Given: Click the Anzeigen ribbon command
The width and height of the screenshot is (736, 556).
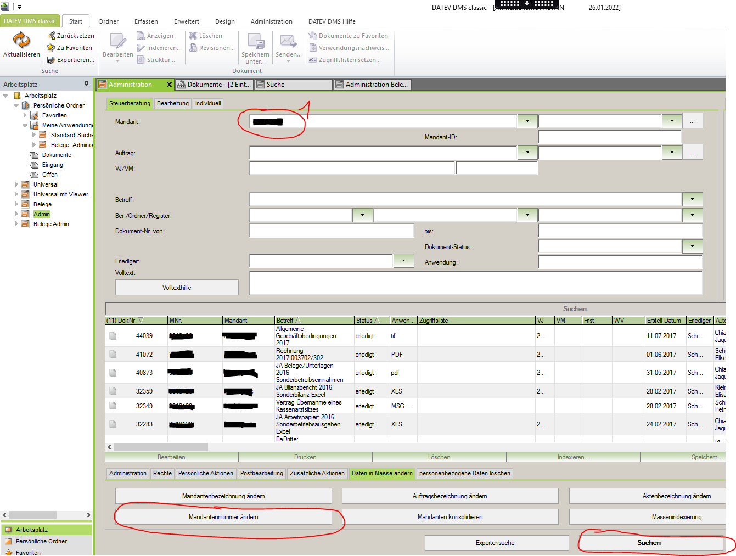Looking at the screenshot, I should (x=155, y=36).
